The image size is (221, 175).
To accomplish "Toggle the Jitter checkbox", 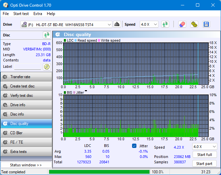I will click(x=134, y=146).
